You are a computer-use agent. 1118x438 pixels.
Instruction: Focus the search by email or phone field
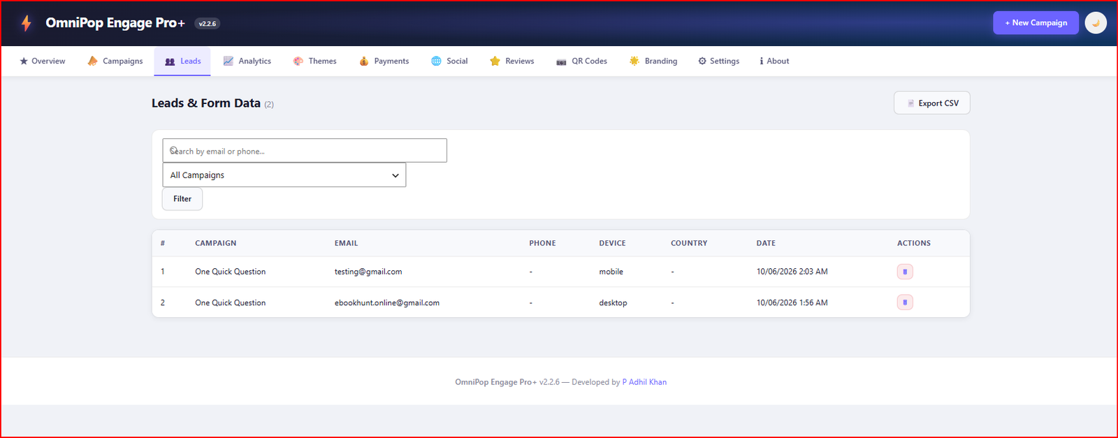click(305, 151)
